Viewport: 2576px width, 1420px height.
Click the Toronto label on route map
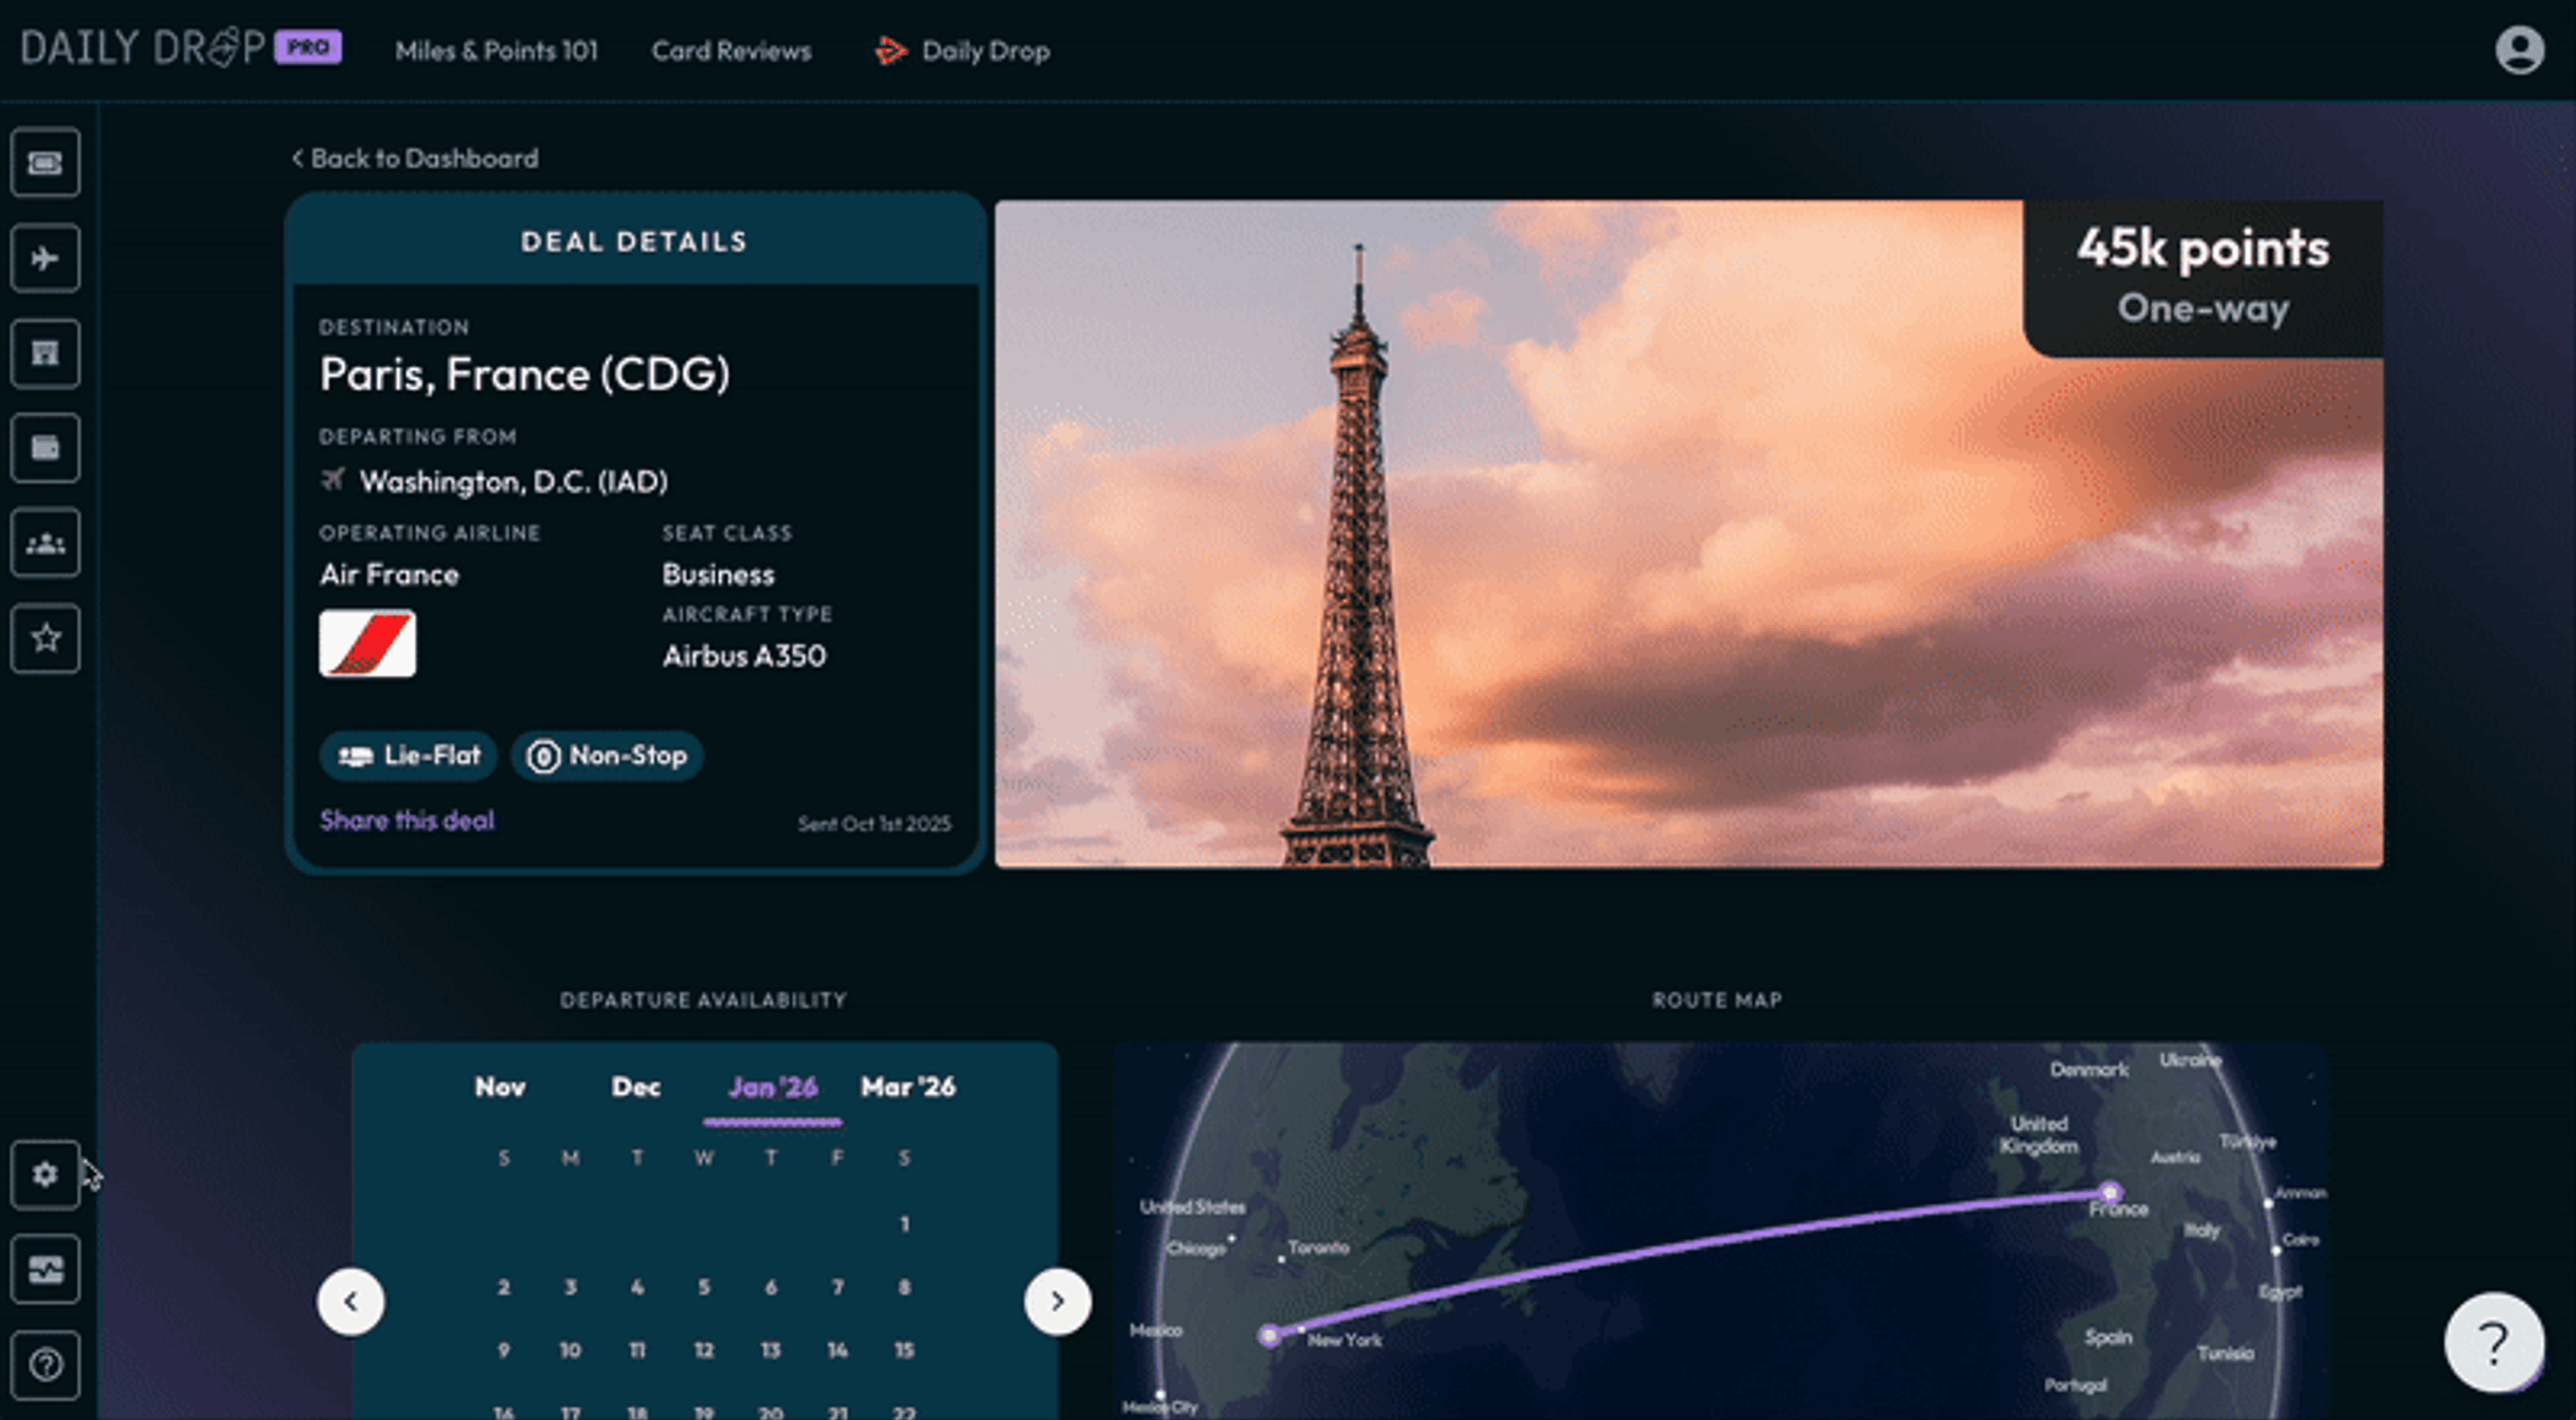tap(1318, 1247)
